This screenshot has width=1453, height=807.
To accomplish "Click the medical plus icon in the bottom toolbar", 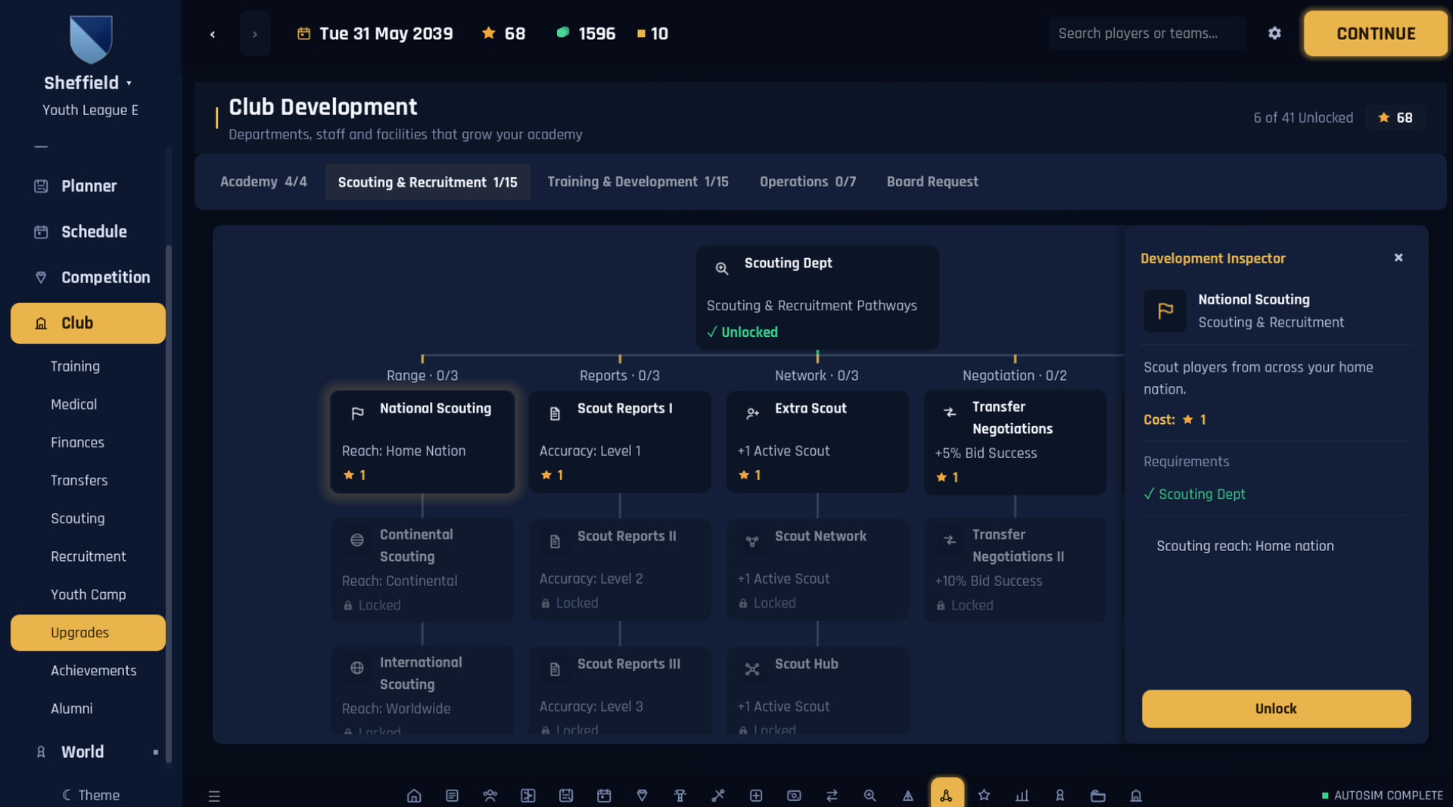I will 756,795.
